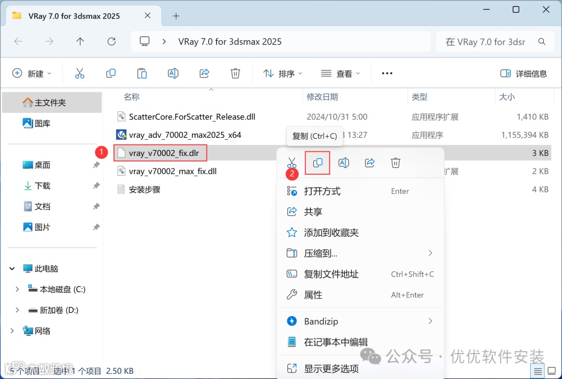Select the 安装步骤 text file
562x379 pixels.
(x=145, y=189)
